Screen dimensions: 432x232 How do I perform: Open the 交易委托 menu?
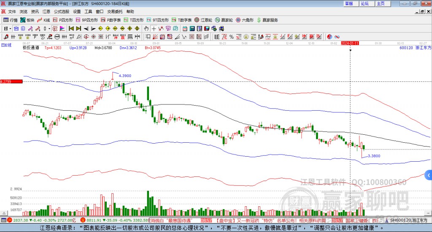tap(115, 11)
